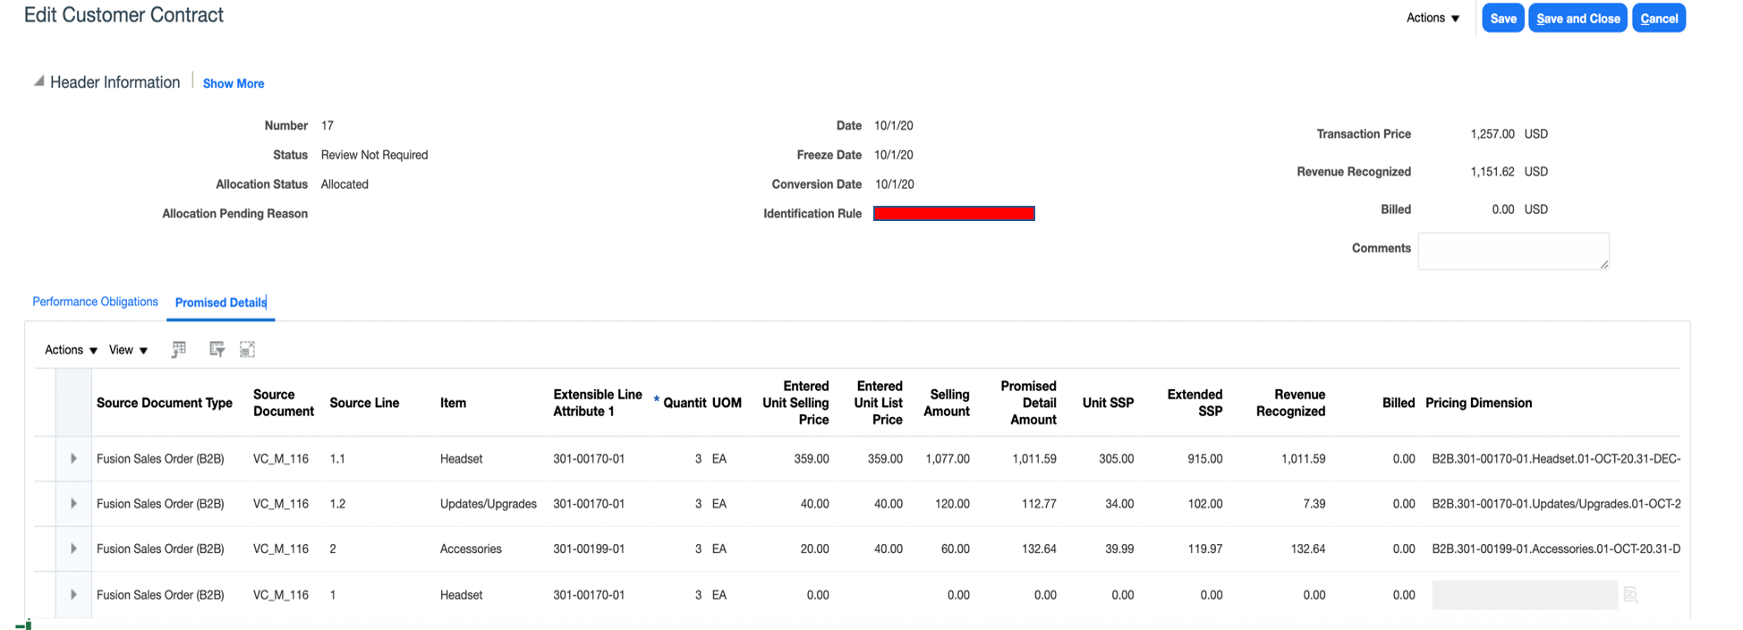1743x630 pixels.
Task: Click the Export to Excel table icon
Action: tap(179, 349)
